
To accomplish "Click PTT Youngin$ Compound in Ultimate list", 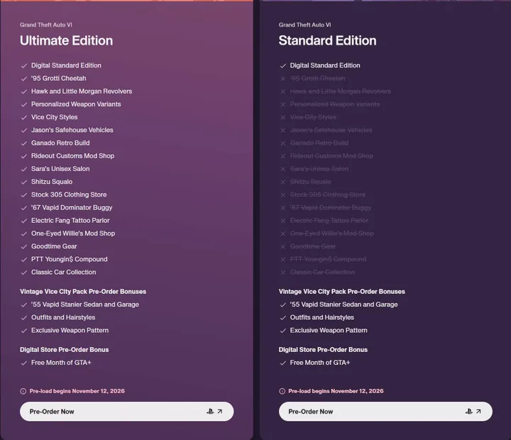I will (x=69, y=259).
